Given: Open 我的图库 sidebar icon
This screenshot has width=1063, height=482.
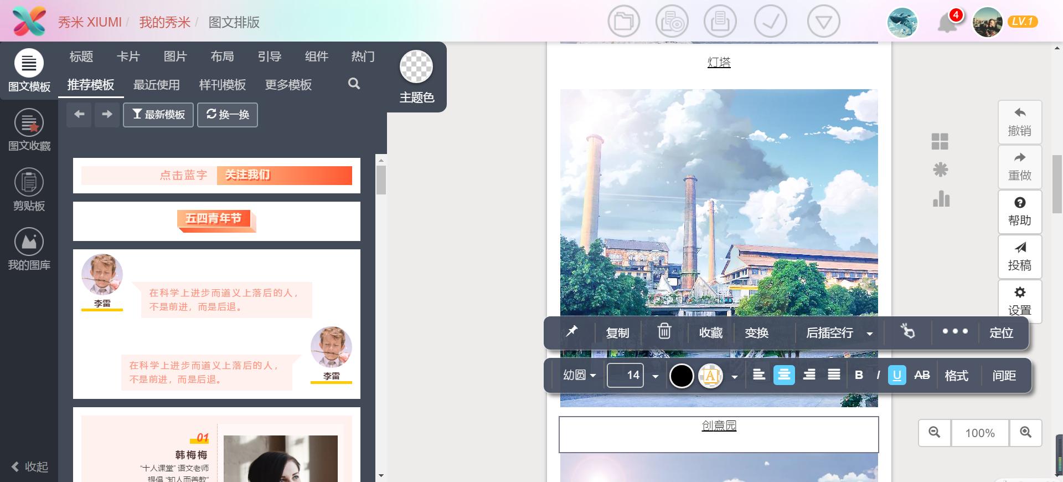Looking at the screenshot, I should pyautogui.click(x=29, y=249).
